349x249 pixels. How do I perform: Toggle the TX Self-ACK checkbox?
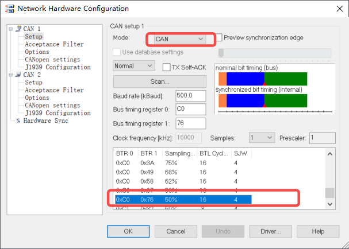pos(167,67)
